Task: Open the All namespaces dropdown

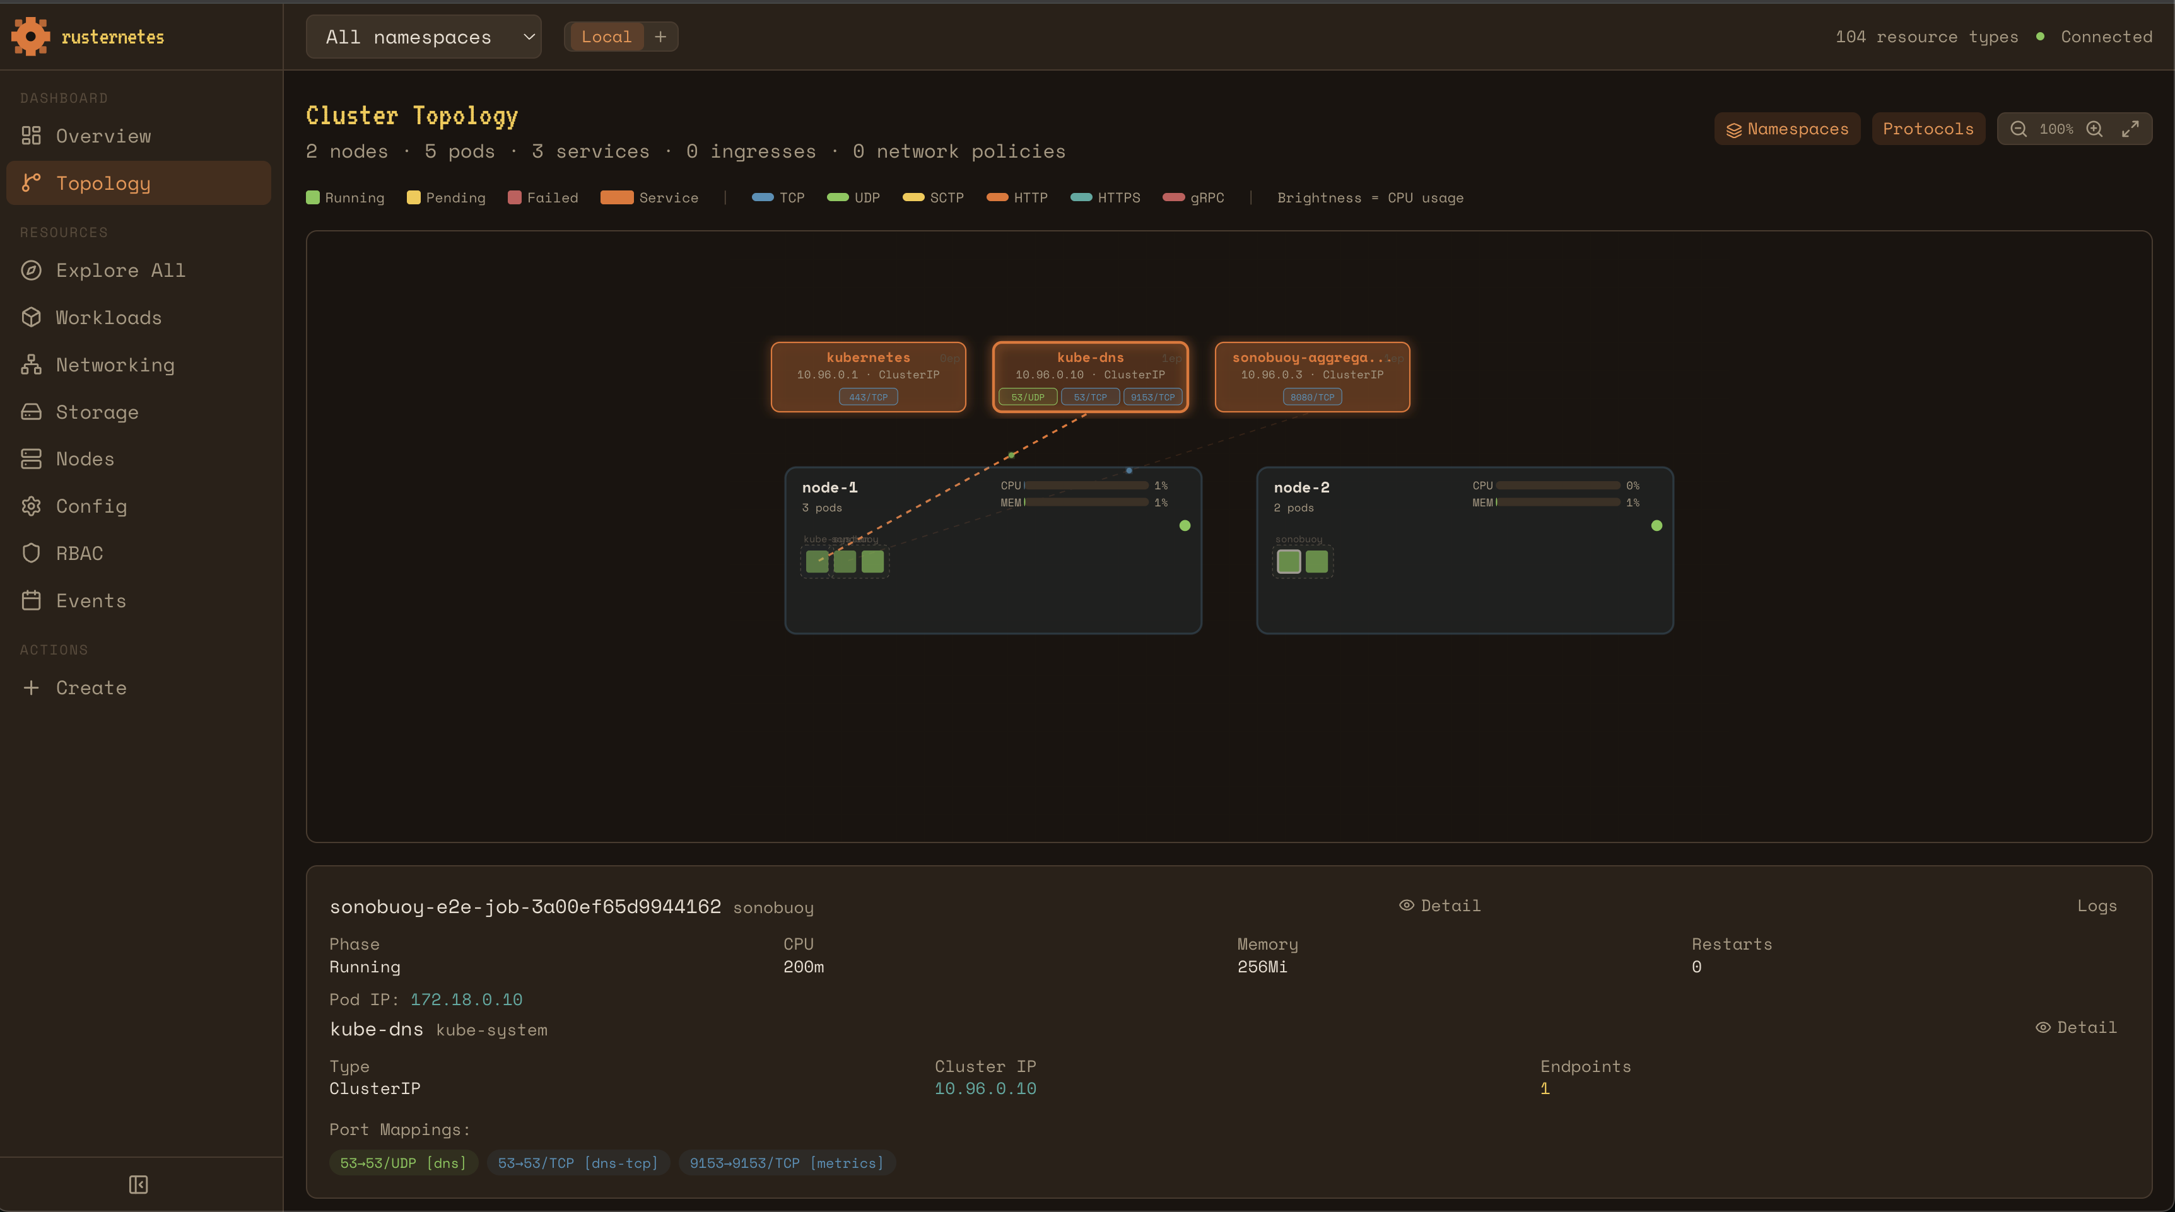Action: [423, 37]
